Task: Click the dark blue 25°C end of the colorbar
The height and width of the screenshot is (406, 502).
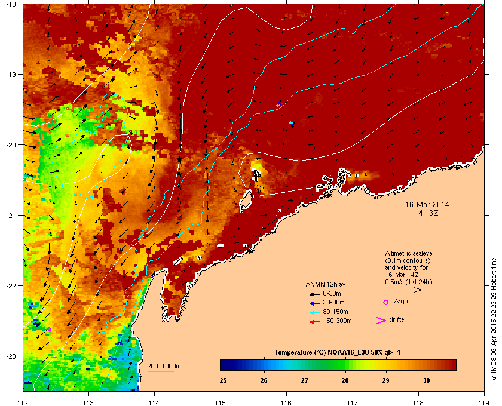Action: 223,365
